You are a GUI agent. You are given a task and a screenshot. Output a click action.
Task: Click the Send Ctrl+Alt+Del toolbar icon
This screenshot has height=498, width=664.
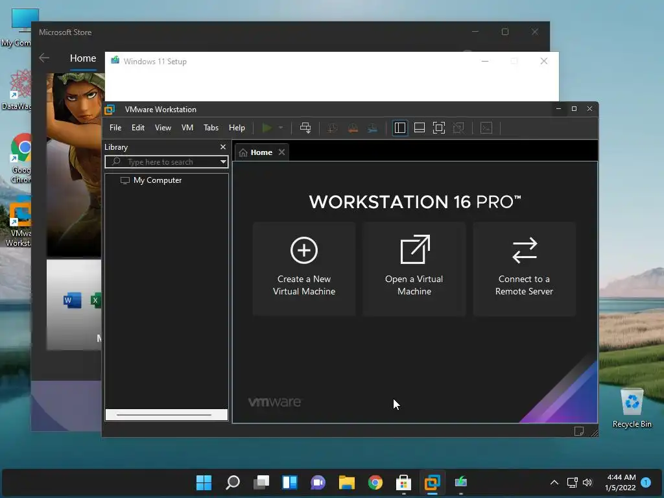pos(305,128)
